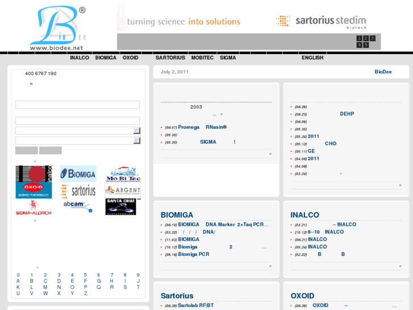413x310 pixels.
Task: Open the Santa Cruz brand logo
Action: [x=121, y=206]
